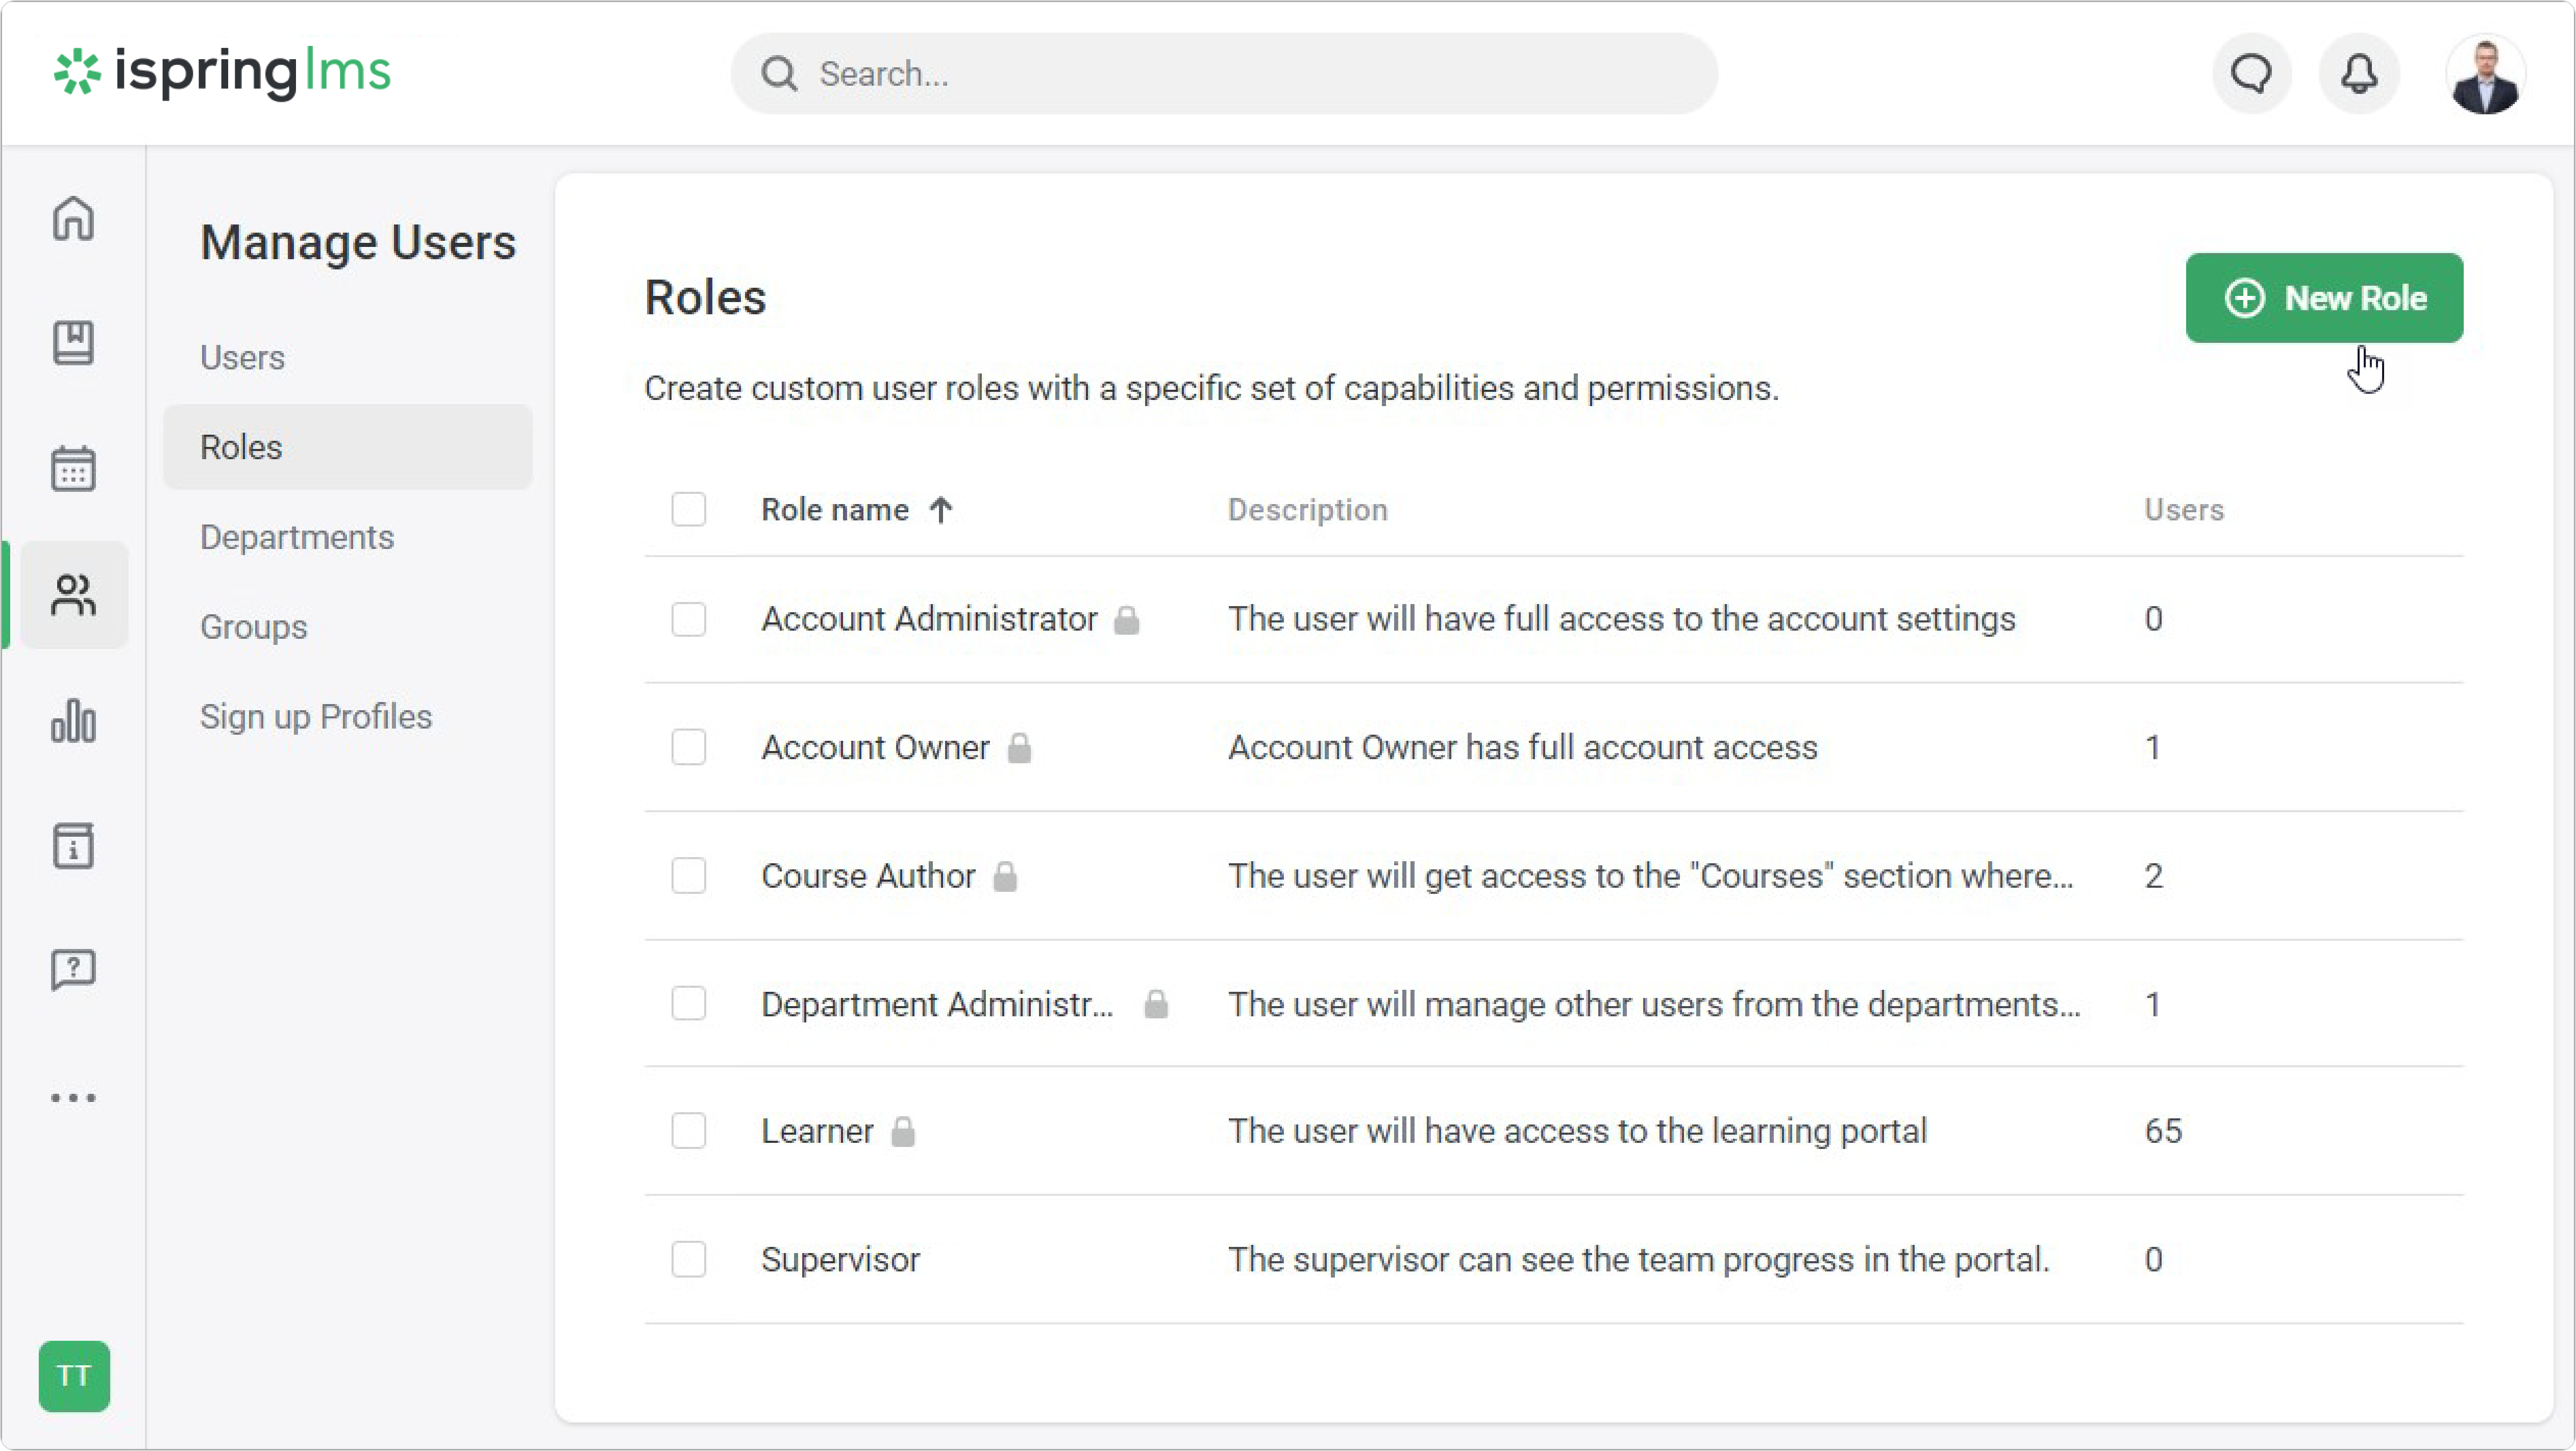This screenshot has height=1451, width=2576.
Task: Open the Reports bar chart icon
Action: pos(73,721)
